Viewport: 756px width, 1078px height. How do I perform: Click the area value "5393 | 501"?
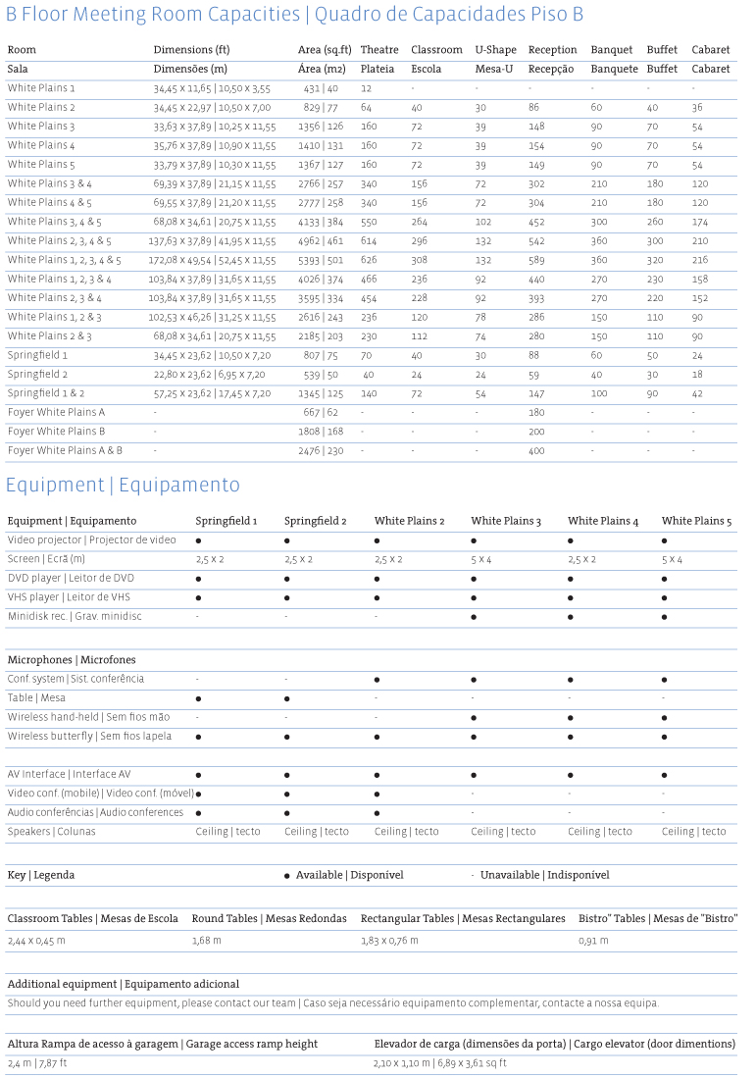321,260
